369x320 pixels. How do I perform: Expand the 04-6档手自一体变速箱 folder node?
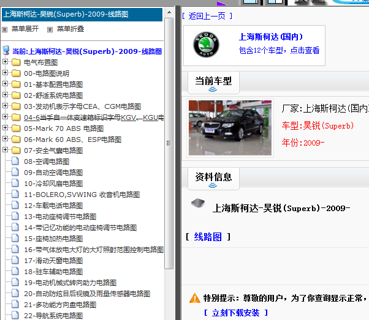pyautogui.click(x=5, y=117)
